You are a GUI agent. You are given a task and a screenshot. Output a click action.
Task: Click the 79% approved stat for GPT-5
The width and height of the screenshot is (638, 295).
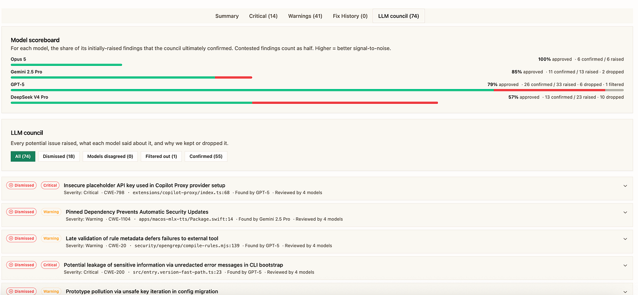pos(503,85)
